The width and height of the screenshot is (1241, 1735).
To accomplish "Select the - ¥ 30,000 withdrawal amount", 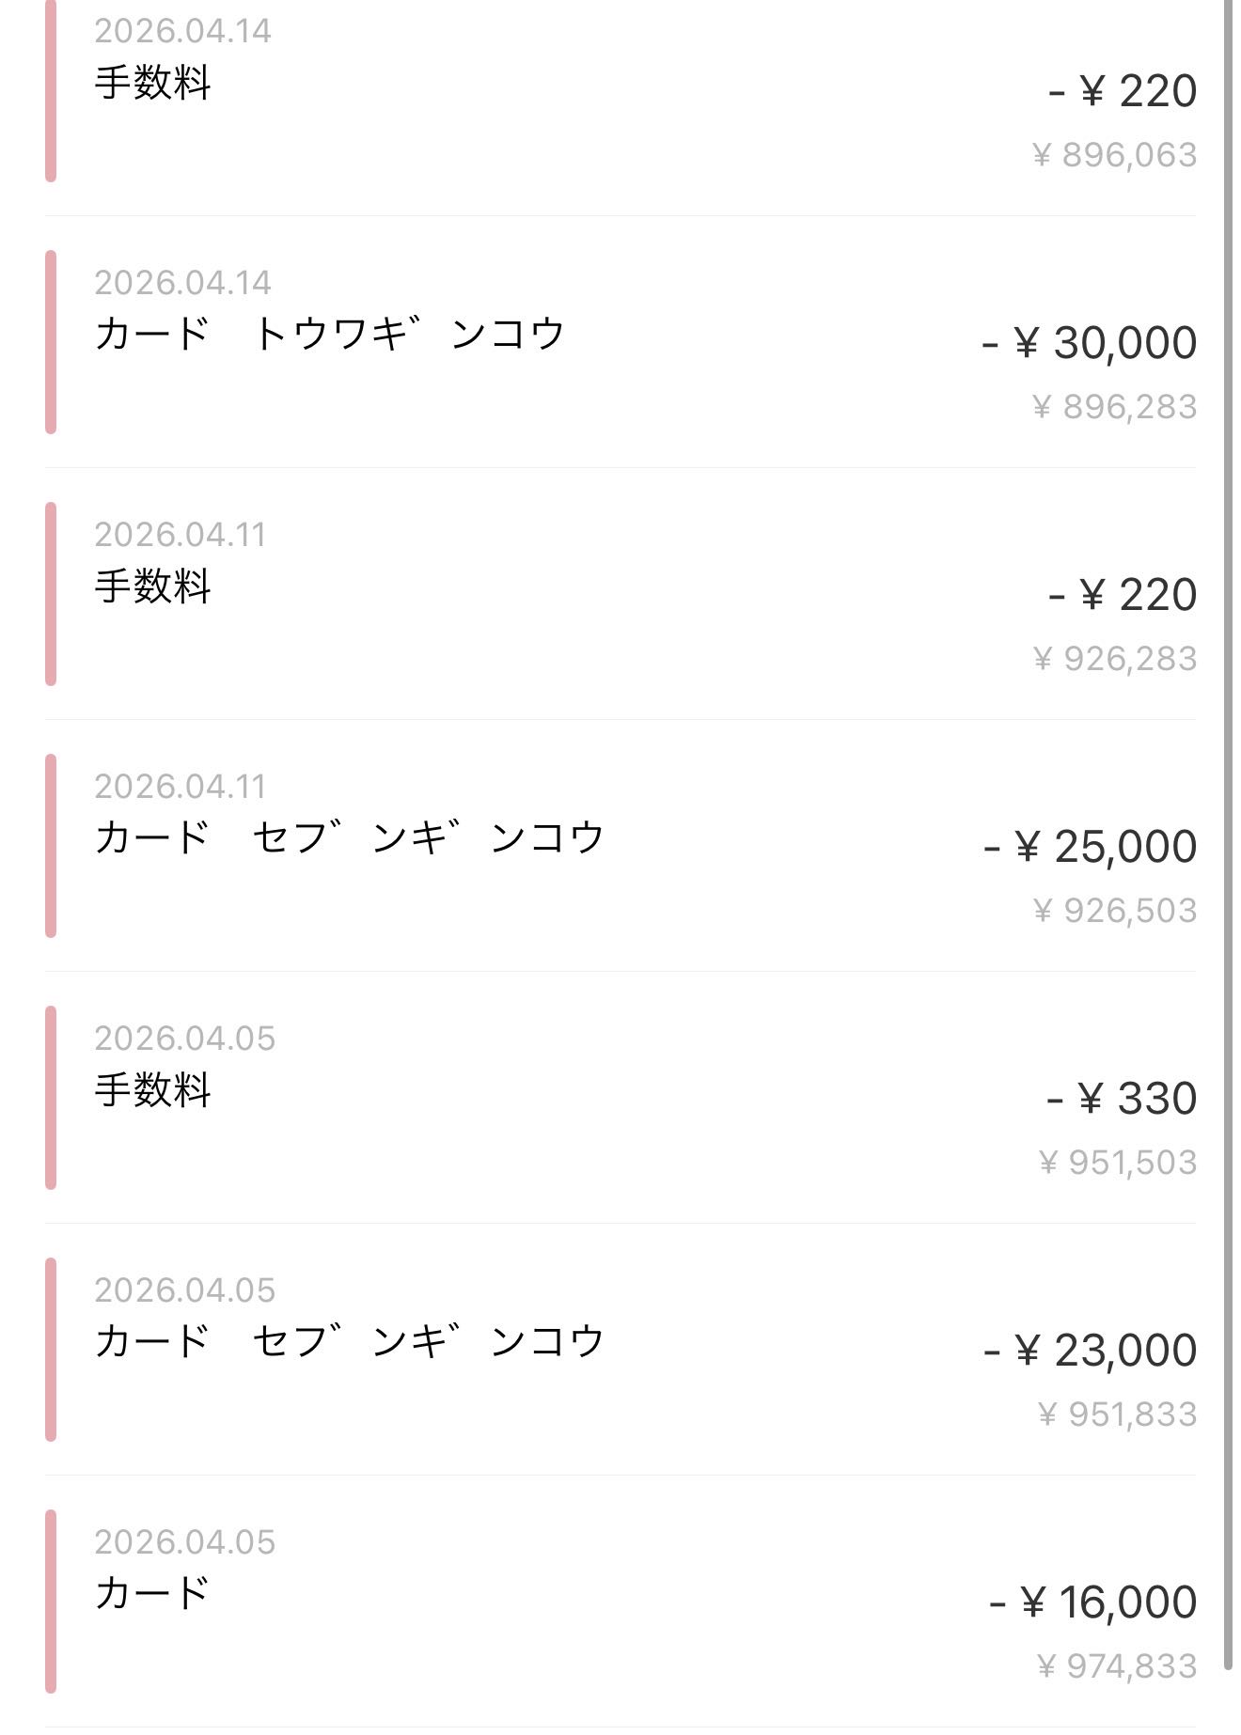I will click(1089, 343).
